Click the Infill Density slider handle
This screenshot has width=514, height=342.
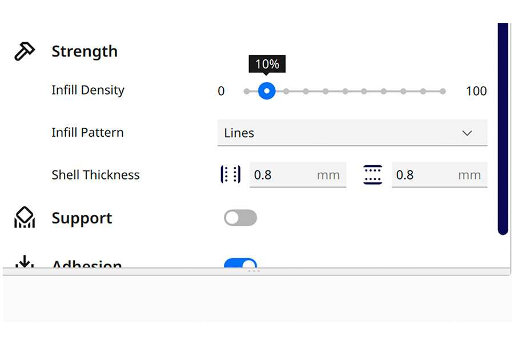click(267, 91)
